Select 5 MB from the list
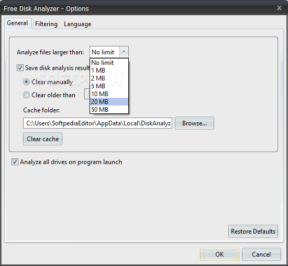288x266 pixels. coord(109,86)
